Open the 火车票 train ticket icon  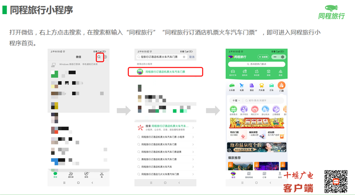coord(232,87)
